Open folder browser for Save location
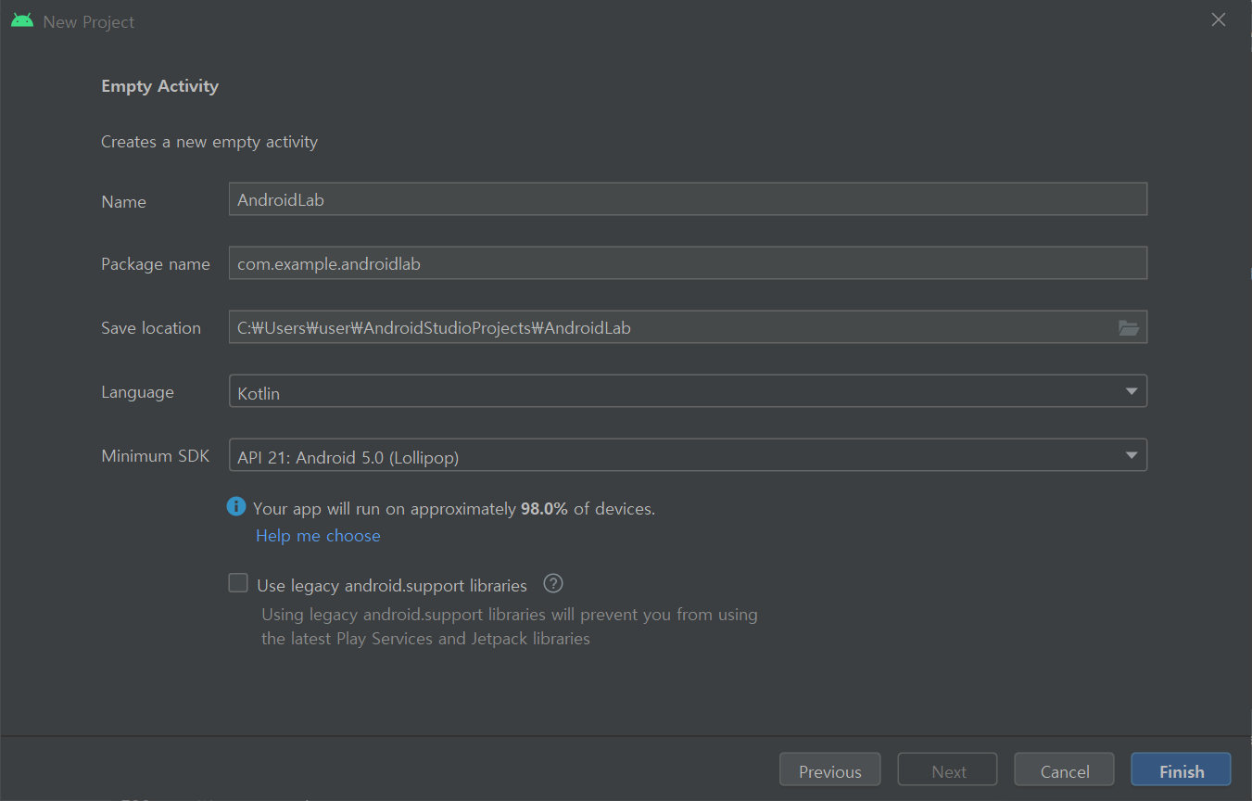Viewport: 1252px width, 801px height. 1128,327
